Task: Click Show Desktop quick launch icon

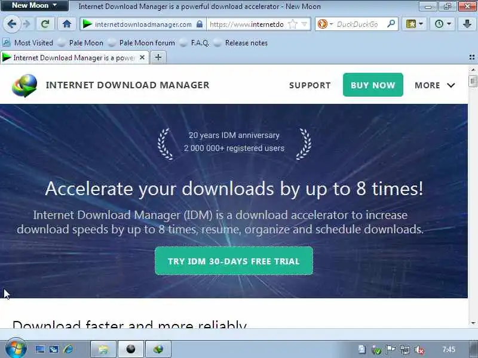Action: tap(39, 349)
